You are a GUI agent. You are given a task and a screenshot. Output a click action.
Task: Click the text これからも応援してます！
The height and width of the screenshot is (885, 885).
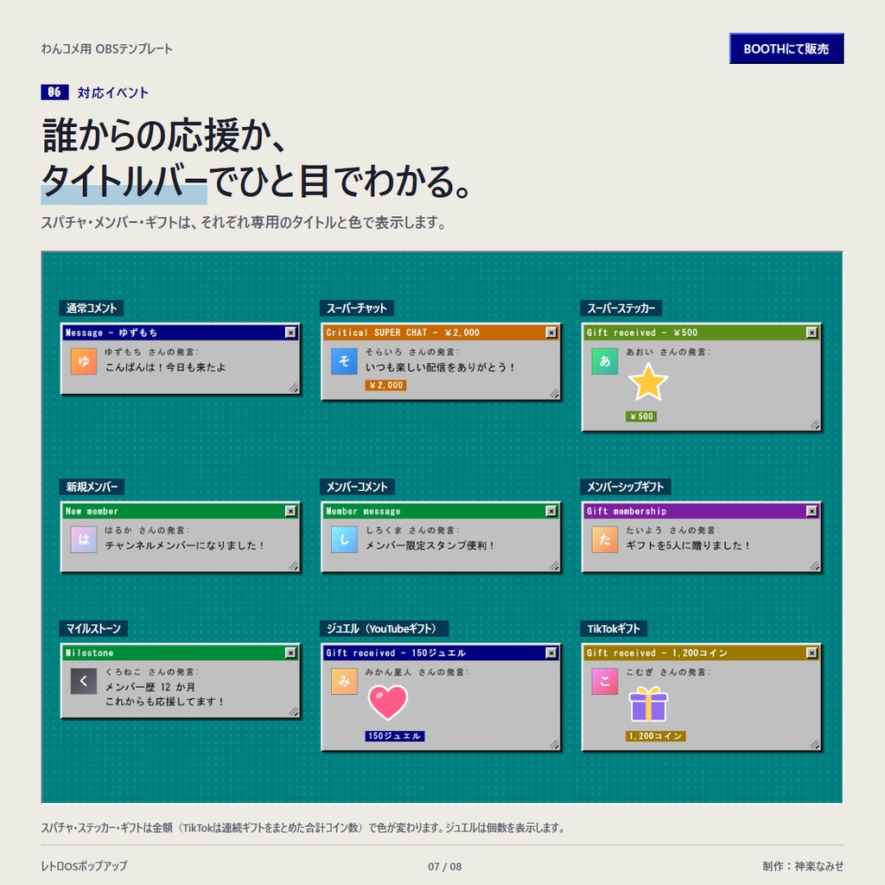pos(165,702)
